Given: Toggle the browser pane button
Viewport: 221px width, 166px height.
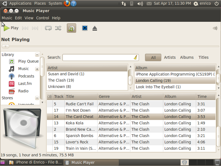Looking at the screenshot, I should coord(72,28).
